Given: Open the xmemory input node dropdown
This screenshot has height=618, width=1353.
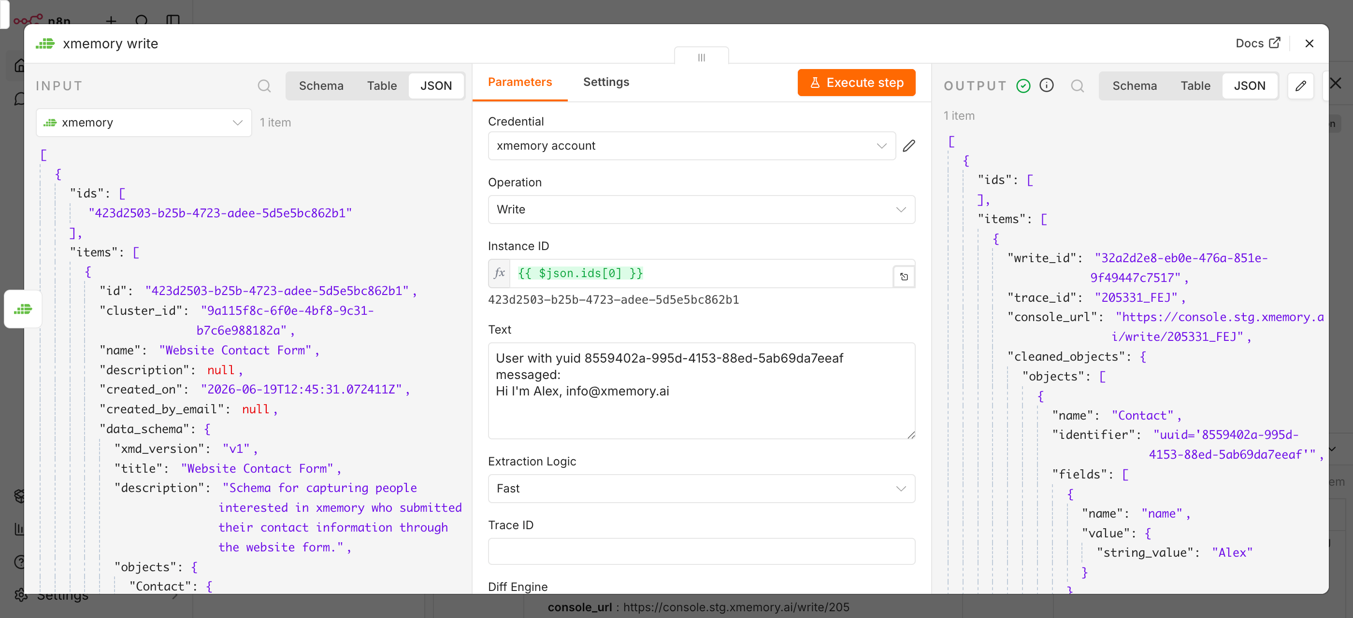Looking at the screenshot, I should 144,123.
